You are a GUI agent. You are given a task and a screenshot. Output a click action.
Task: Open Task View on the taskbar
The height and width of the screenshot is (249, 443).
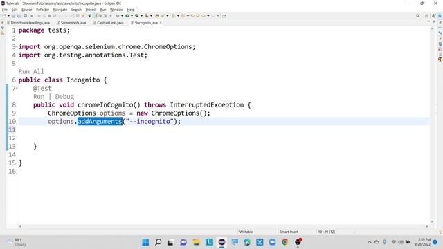[x=170, y=242]
